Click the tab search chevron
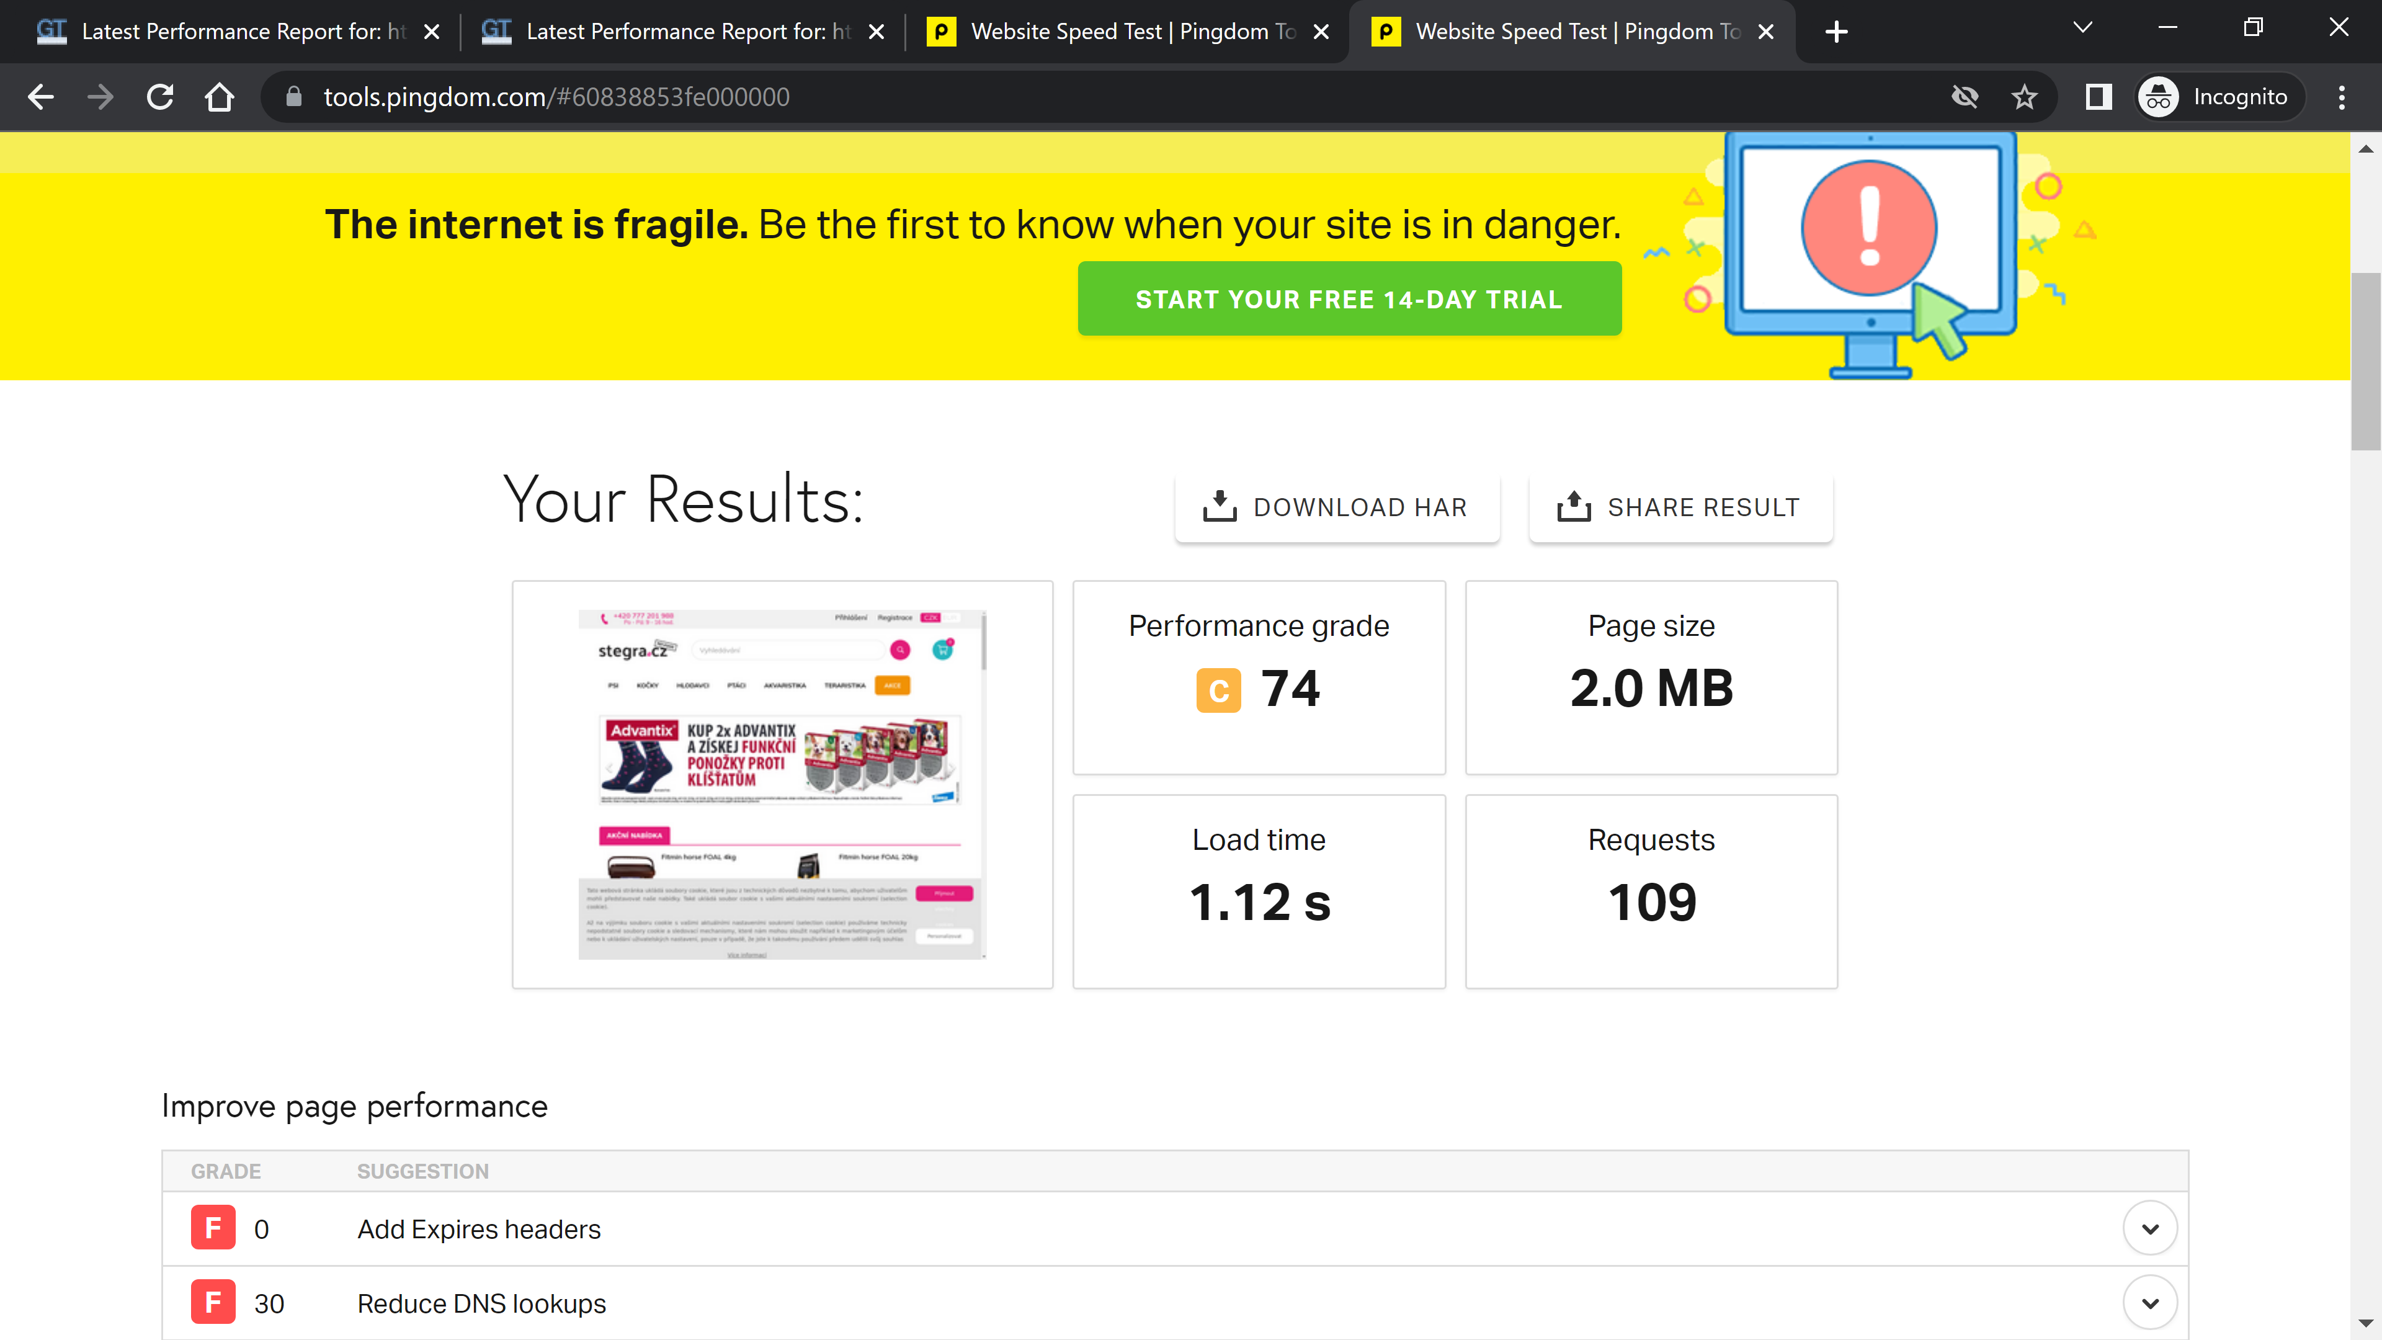This screenshot has width=2382, height=1340. (x=2082, y=28)
